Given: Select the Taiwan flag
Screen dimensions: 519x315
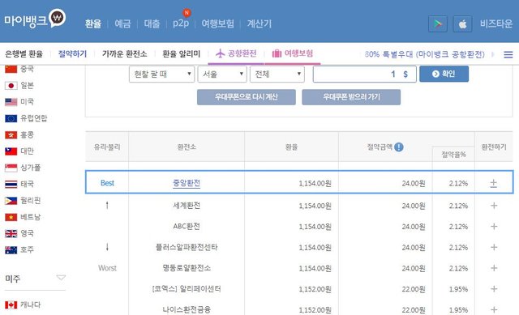Looking at the screenshot, I should click(x=11, y=151).
